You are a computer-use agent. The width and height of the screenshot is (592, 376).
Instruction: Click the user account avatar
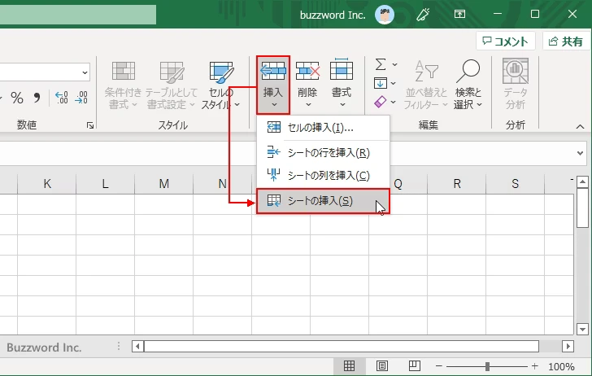coord(385,15)
